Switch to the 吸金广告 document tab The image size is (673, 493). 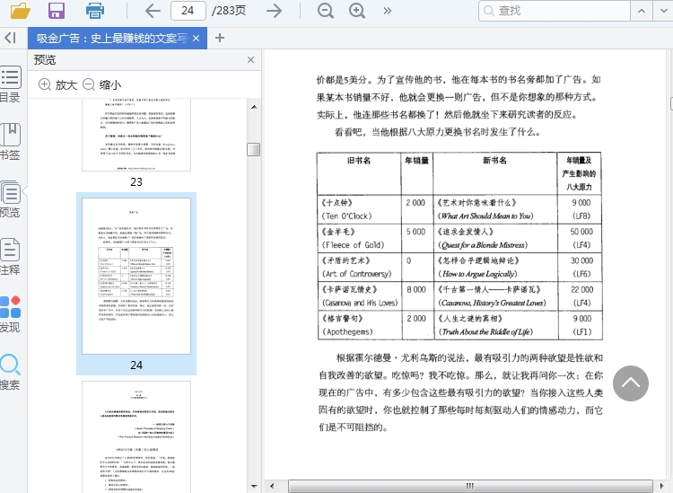pos(111,38)
